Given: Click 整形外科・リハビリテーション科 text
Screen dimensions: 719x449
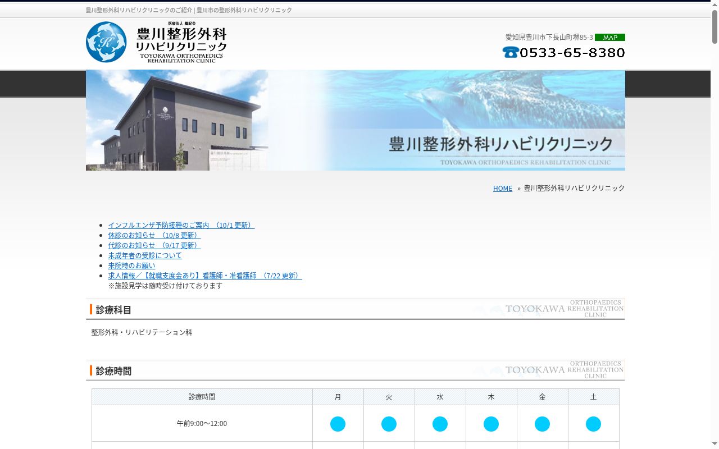Looking at the screenshot, I should (142, 332).
